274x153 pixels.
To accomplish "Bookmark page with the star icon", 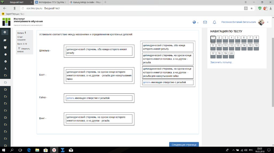I will coord(252,8).
